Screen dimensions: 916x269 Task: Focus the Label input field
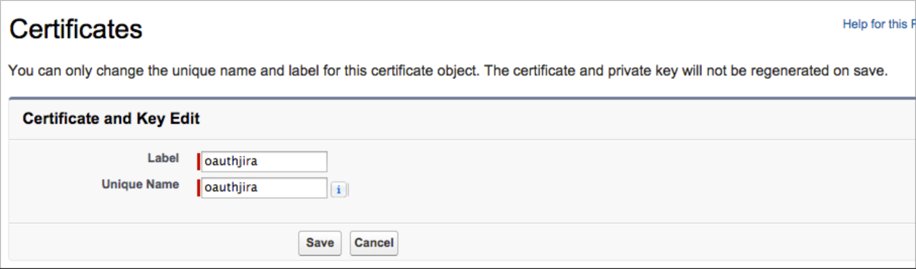264,162
